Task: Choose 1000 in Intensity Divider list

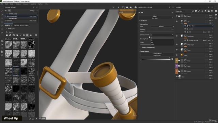Action: click(x=162, y=45)
